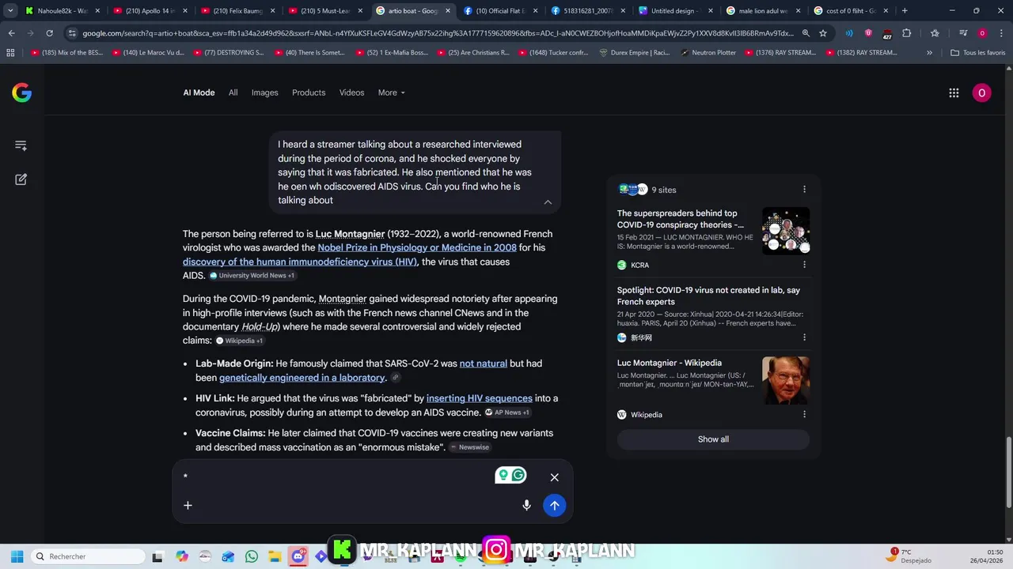Open WhatsApp from the taskbar
The image size is (1013, 569).
pos(252,556)
